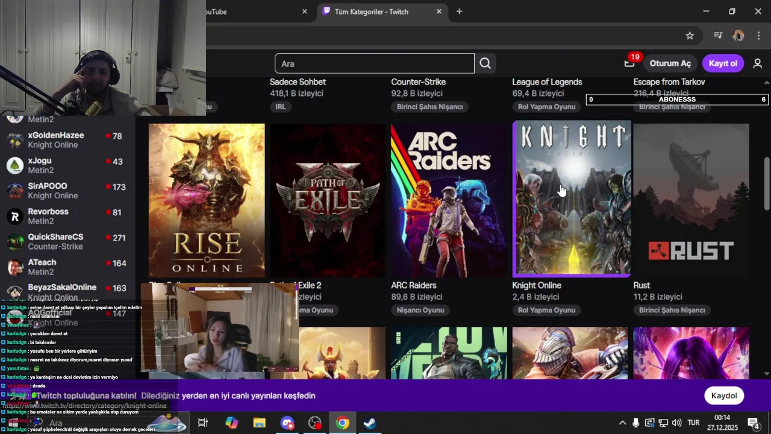Screen dimensions: 771x434
Task: Bookmark this page with the star icon
Action: coord(690,36)
